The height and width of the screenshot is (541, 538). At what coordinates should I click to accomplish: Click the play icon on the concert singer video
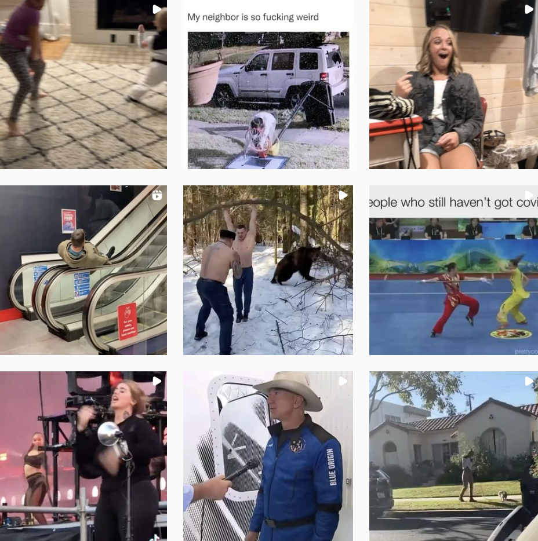click(157, 381)
